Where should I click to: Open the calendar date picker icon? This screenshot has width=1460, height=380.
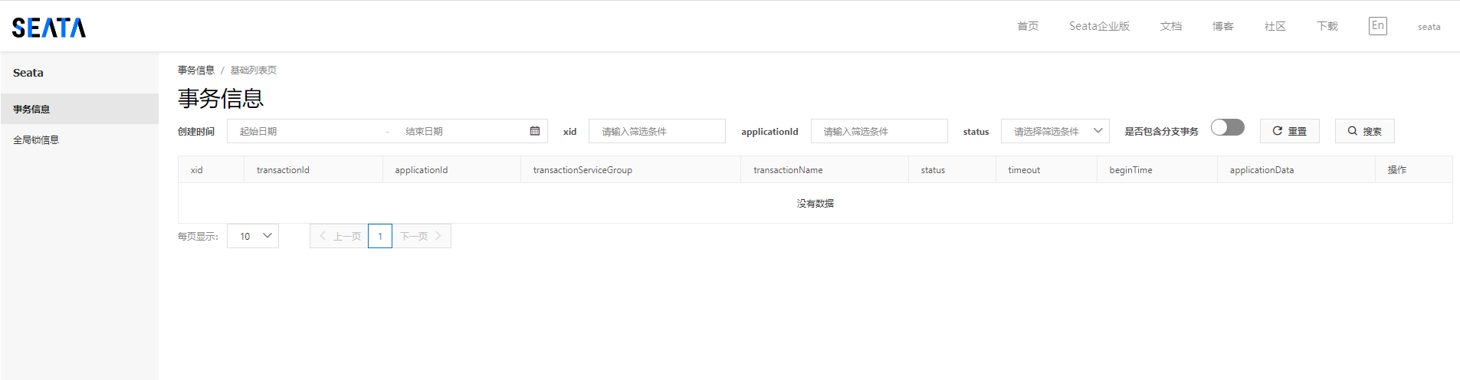tap(535, 131)
